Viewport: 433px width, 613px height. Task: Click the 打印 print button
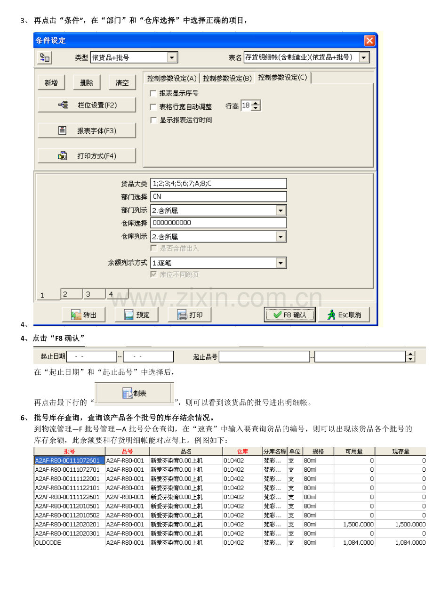click(190, 315)
